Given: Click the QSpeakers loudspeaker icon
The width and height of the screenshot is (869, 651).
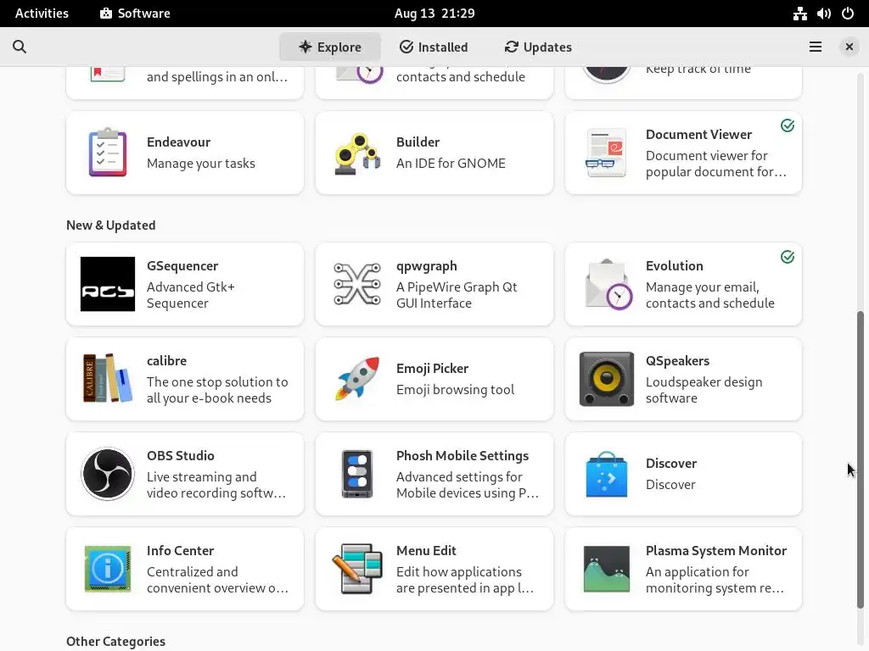Looking at the screenshot, I should 606,379.
